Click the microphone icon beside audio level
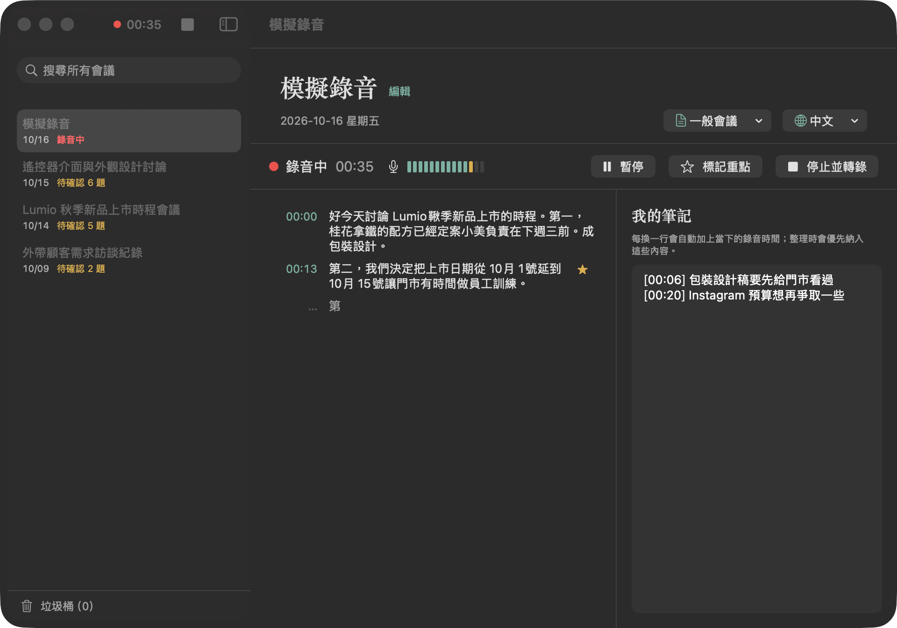 point(393,167)
